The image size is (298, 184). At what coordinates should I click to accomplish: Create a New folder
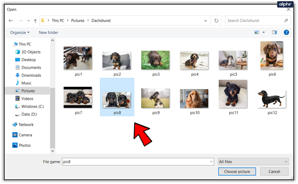pos(48,33)
